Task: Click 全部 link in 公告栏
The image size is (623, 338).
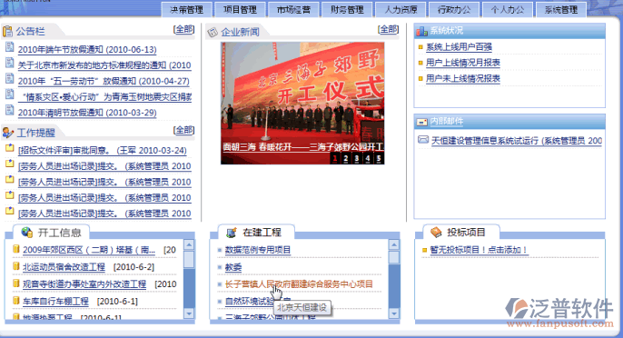Action: pyautogui.click(x=184, y=29)
